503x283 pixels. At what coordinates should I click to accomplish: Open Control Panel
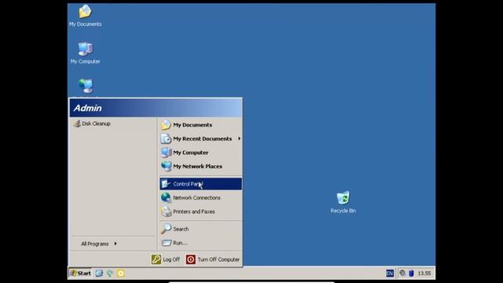(x=200, y=184)
